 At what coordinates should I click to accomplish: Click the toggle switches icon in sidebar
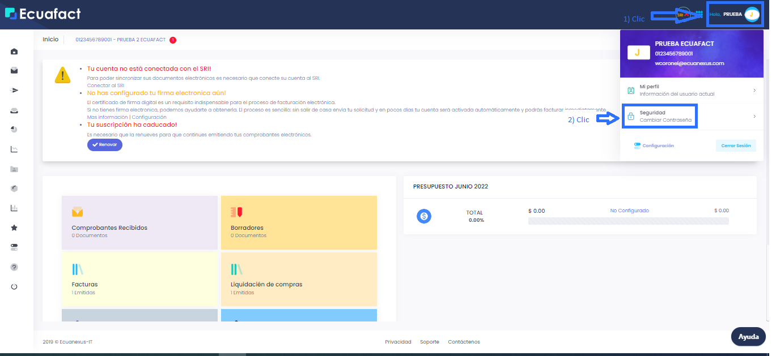14,247
